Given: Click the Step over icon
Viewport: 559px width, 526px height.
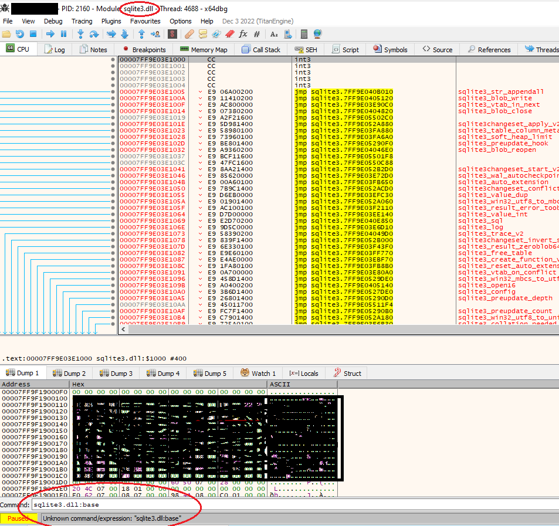Looking at the screenshot, I should coord(94,34).
